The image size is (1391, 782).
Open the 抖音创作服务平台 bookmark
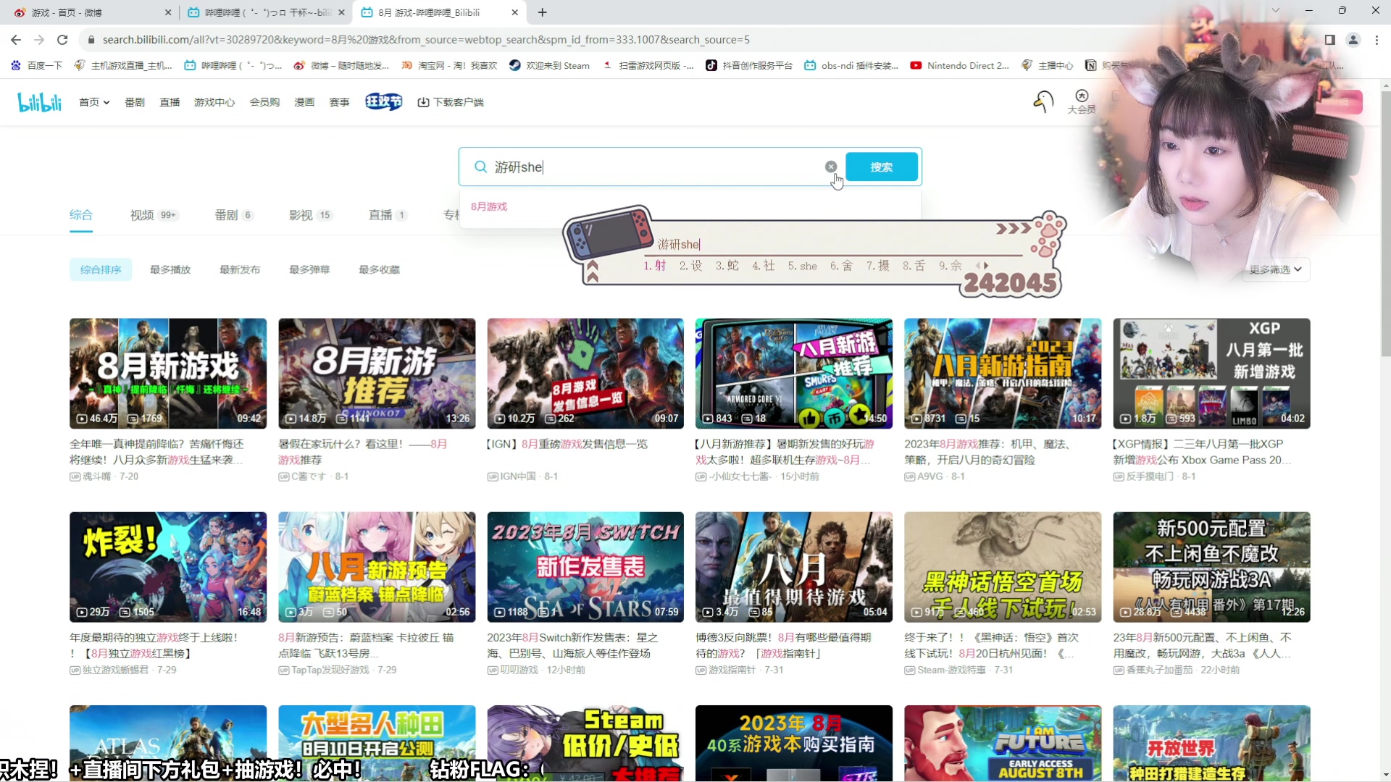(x=748, y=65)
